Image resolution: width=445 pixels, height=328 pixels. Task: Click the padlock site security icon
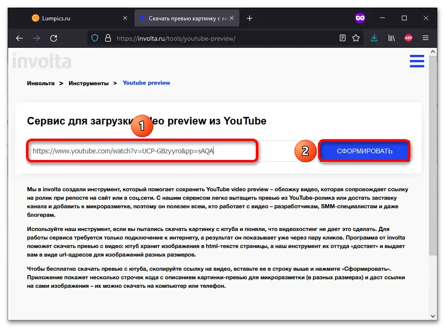tap(108, 38)
